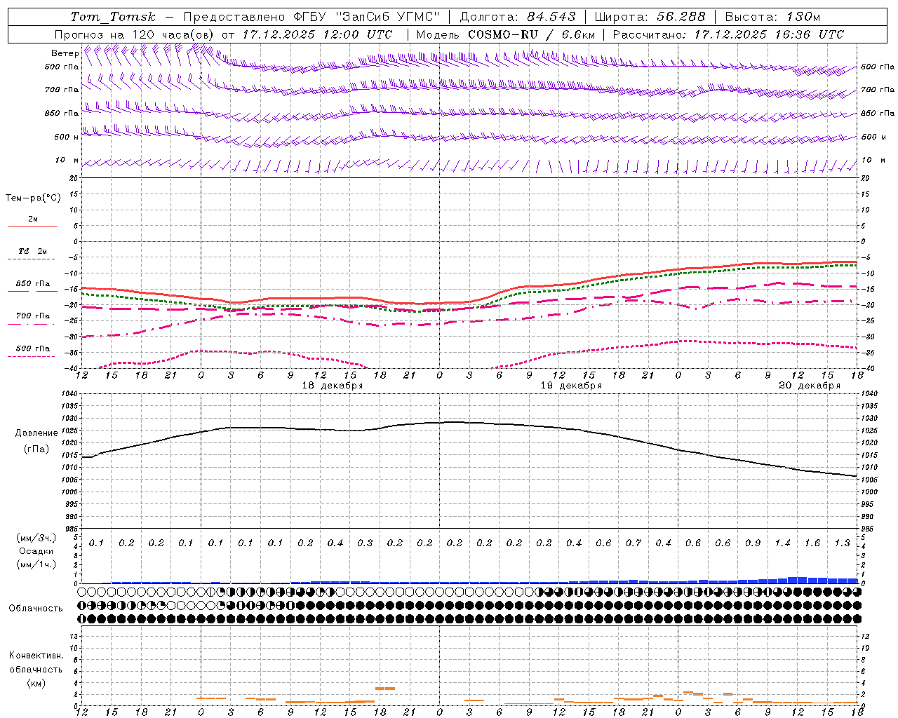The width and height of the screenshot is (898, 718).
Task: Click the 1.6 precipitation value
Action: pos(812,543)
